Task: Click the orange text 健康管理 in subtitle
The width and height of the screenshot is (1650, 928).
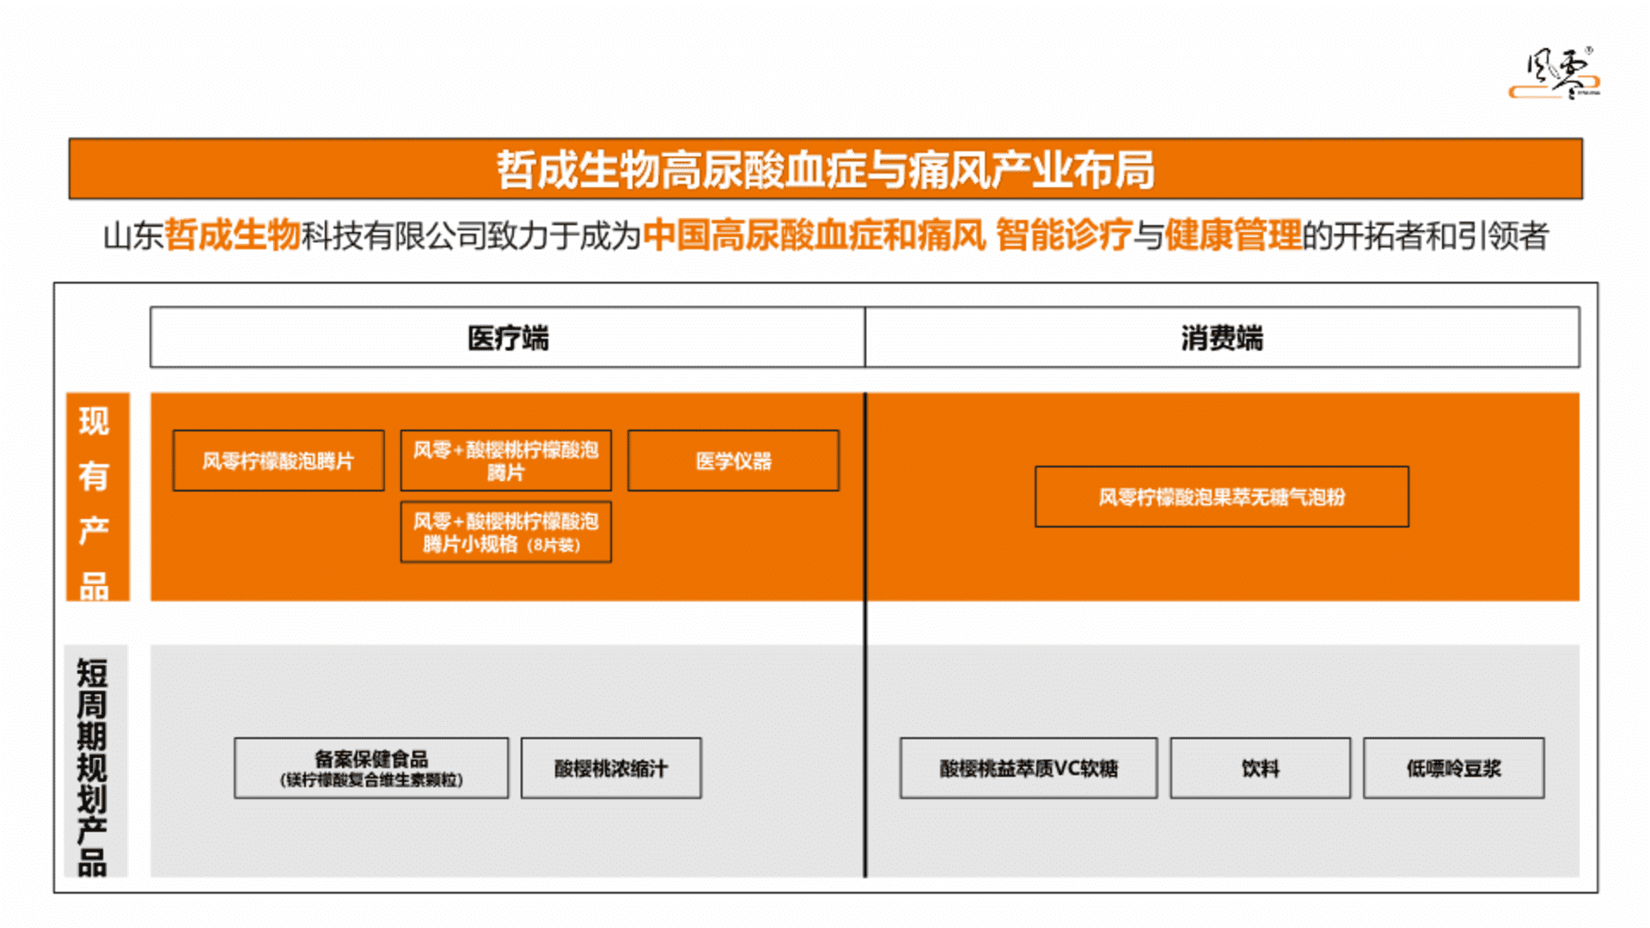Action: tap(1233, 235)
